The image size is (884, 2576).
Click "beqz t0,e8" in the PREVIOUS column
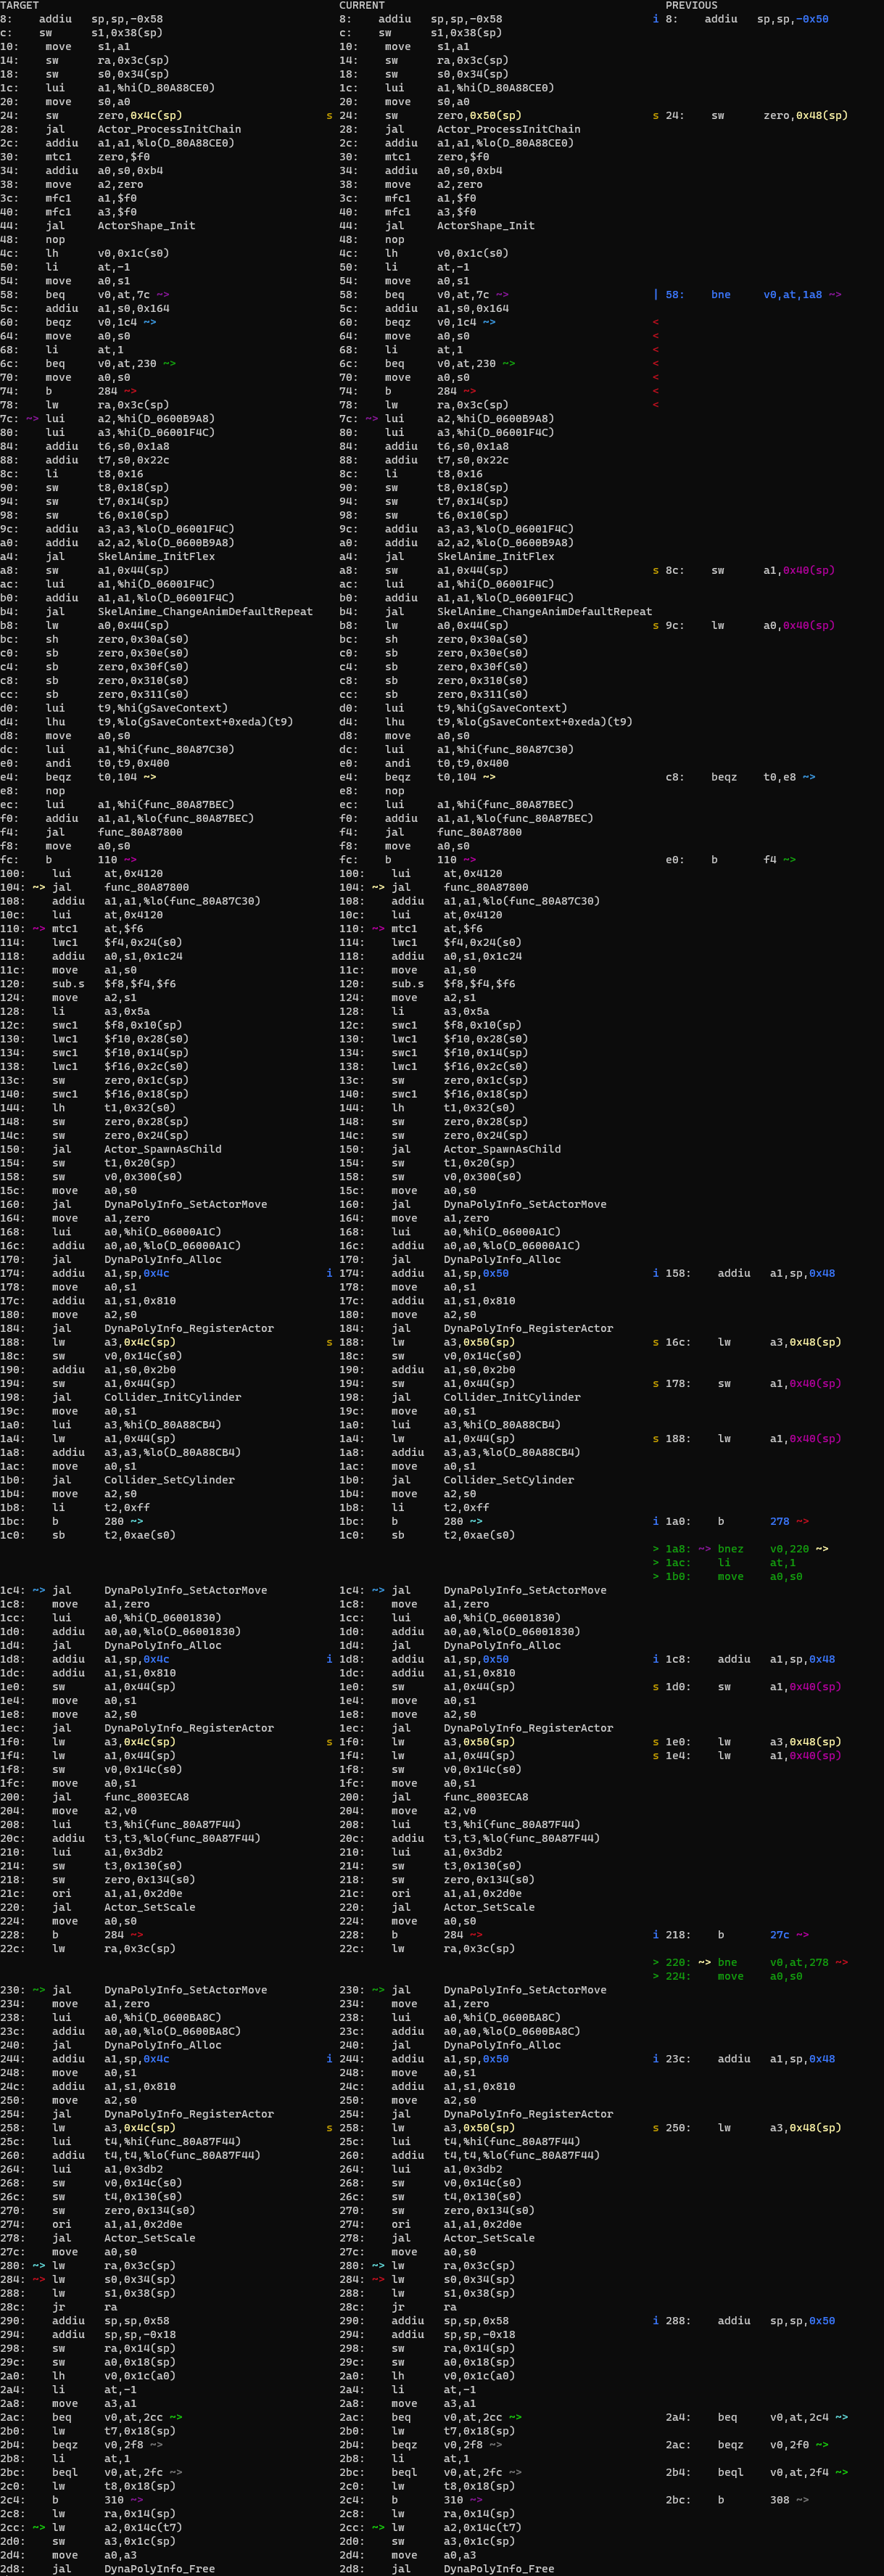(739, 777)
